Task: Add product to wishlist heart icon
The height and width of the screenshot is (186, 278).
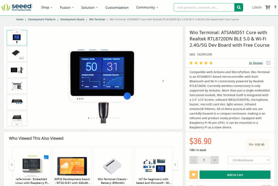Action: click(194, 175)
